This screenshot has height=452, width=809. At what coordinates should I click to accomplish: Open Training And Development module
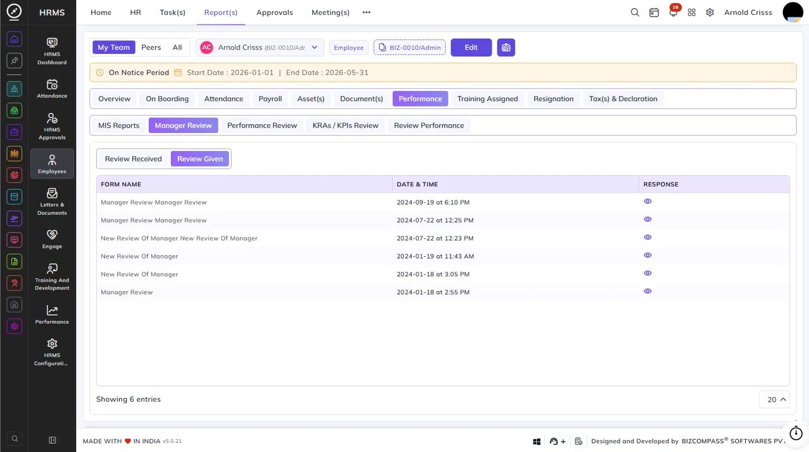52,277
